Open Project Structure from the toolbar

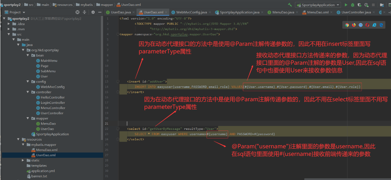[382, 5]
